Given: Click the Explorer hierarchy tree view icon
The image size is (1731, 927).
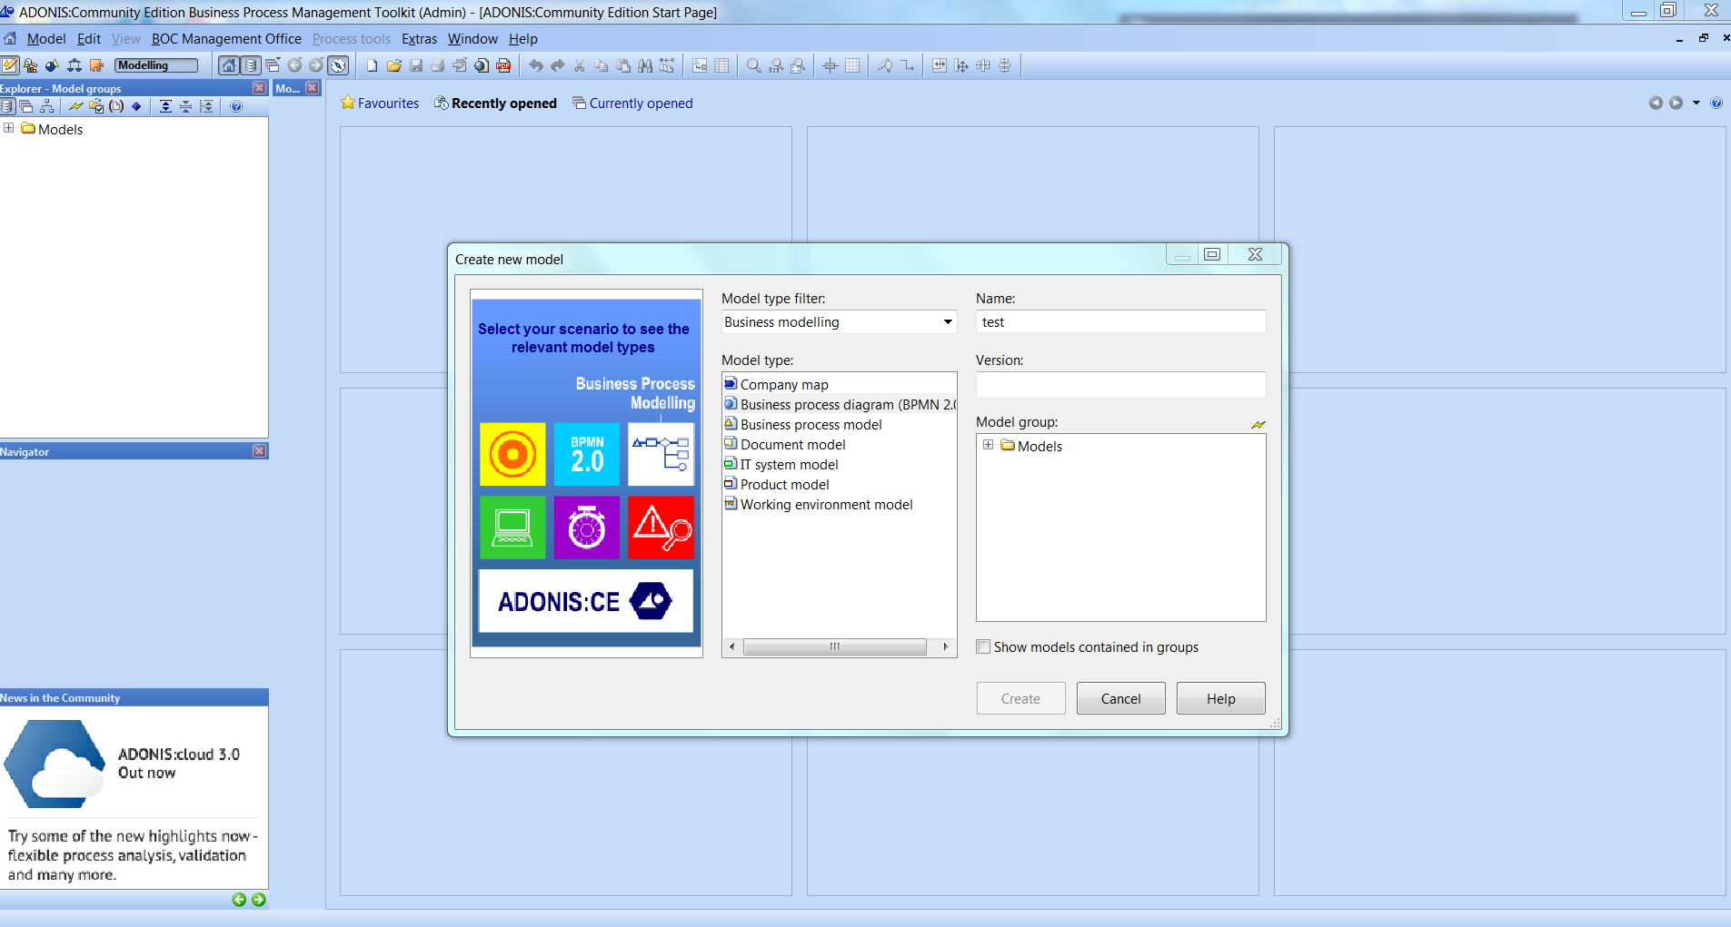Looking at the screenshot, I should [46, 106].
